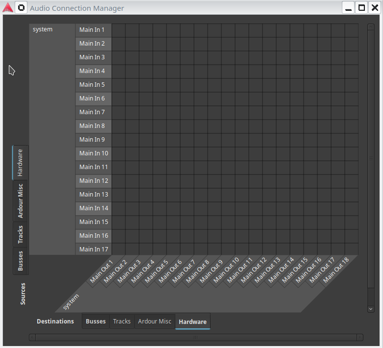Toggle connection of Main In 10 to Main Out 18
This screenshot has height=348, width=383.
[352, 153]
